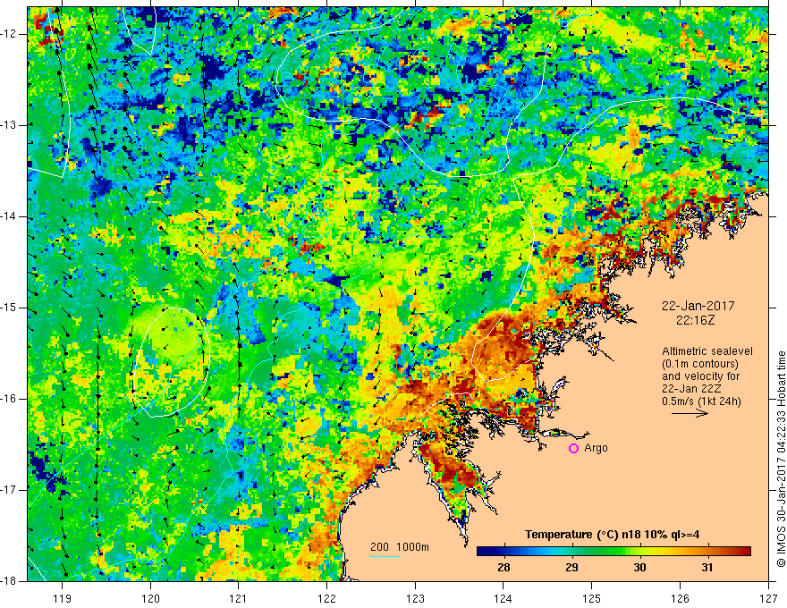Click longitude axis label '122'
787x608 pixels.
(326, 598)
